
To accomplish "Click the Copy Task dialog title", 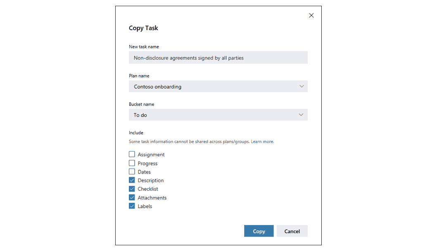I will pyautogui.click(x=143, y=28).
